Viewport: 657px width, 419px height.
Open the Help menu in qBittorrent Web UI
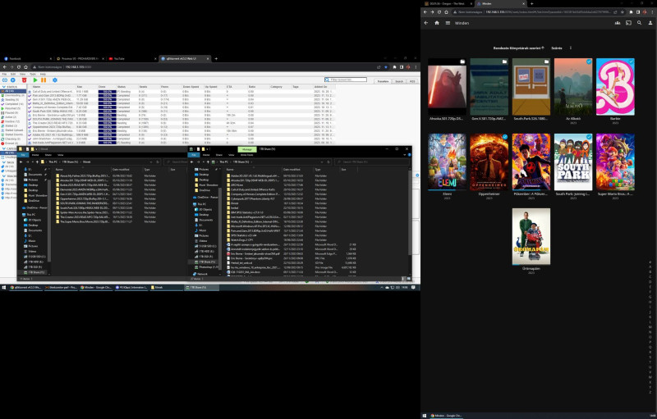pyautogui.click(x=43, y=74)
